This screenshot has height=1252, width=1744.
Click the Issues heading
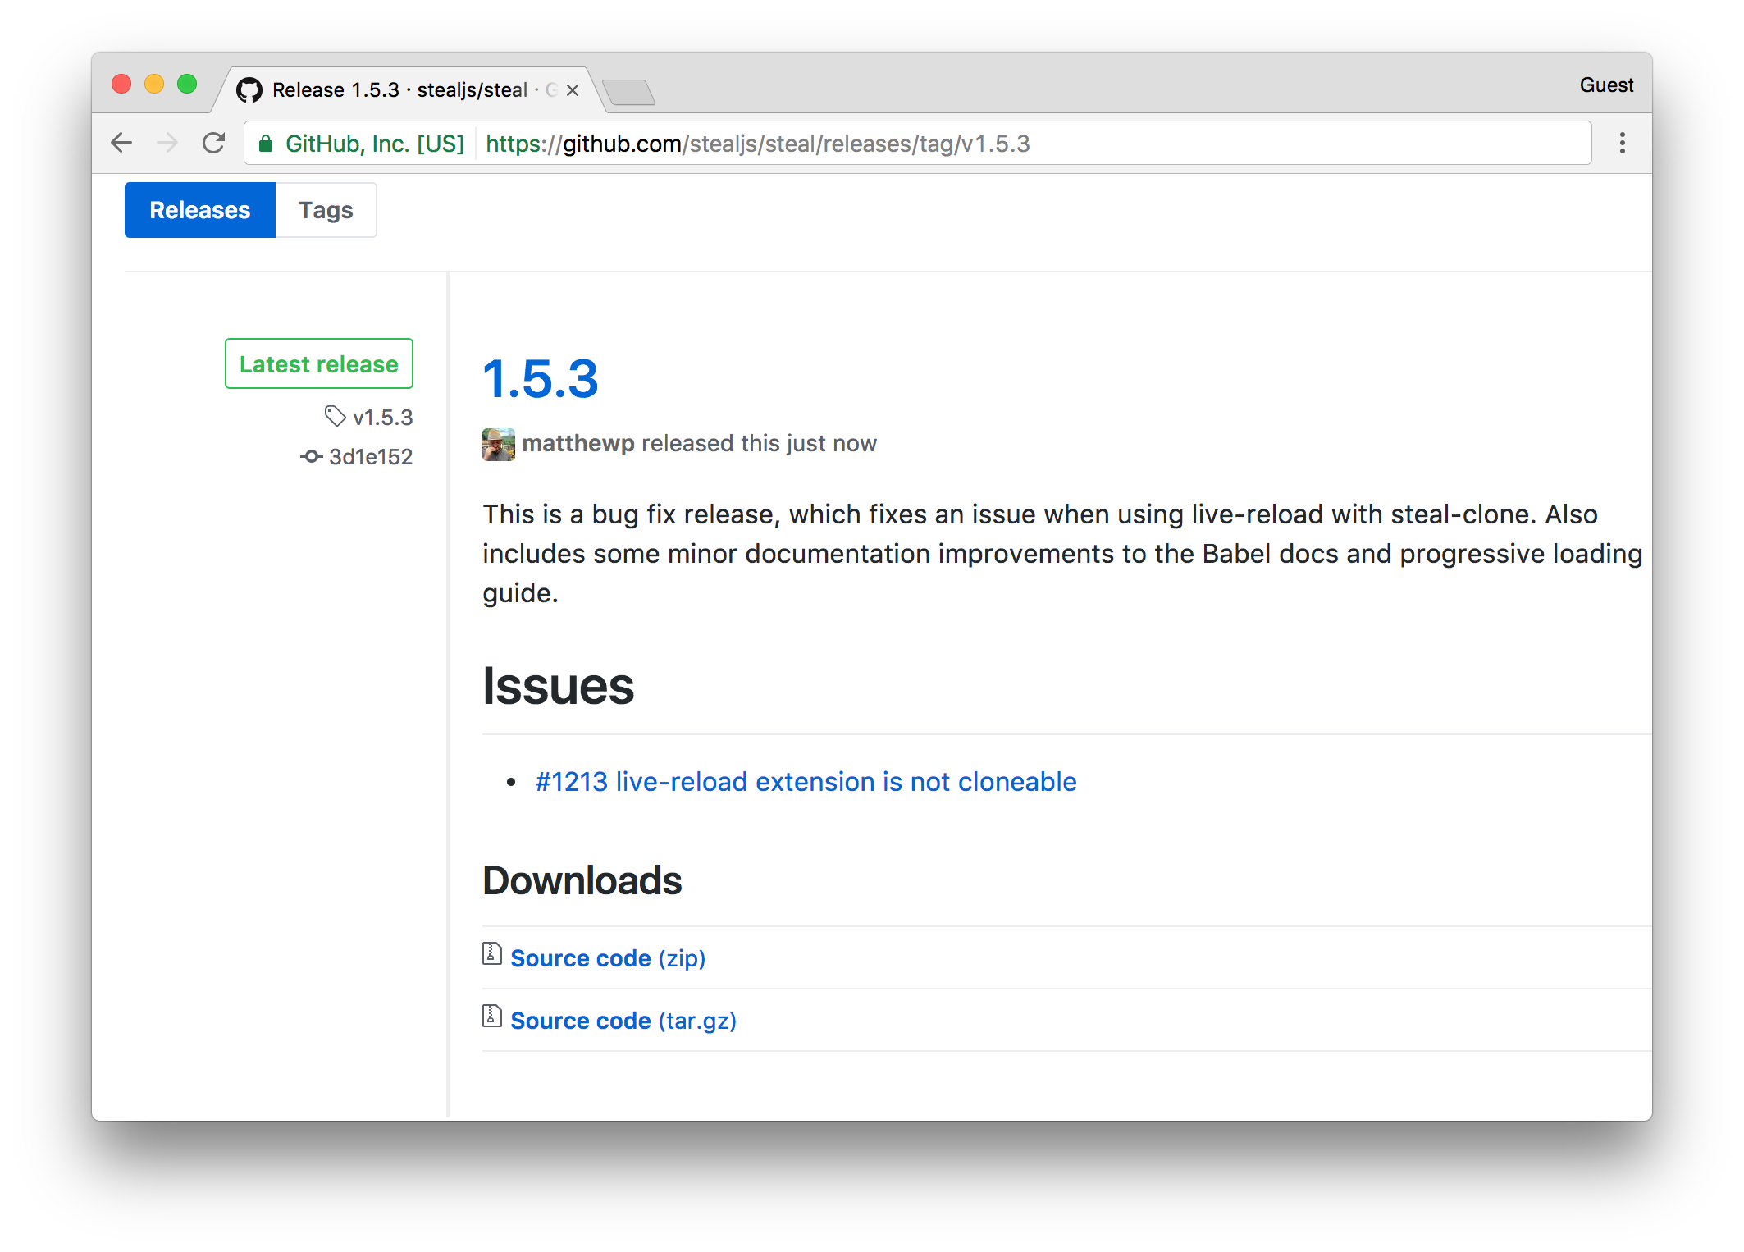pyautogui.click(x=559, y=686)
